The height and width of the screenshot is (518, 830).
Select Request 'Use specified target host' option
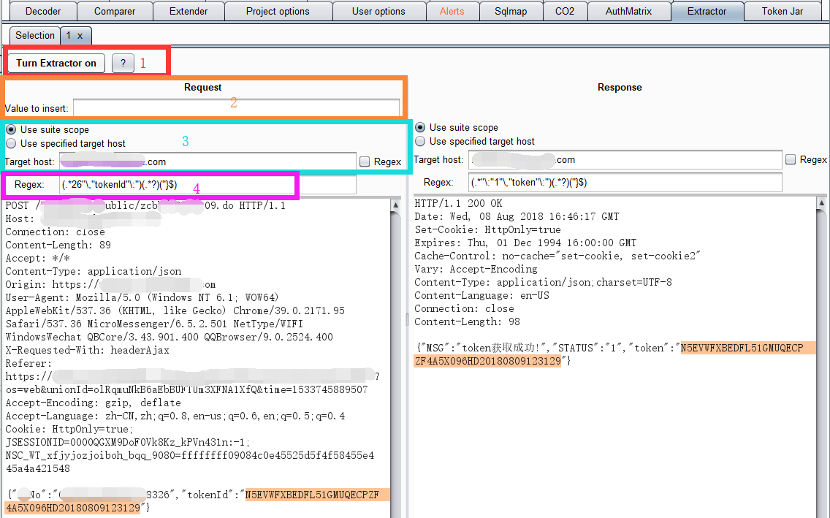[x=11, y=144]
